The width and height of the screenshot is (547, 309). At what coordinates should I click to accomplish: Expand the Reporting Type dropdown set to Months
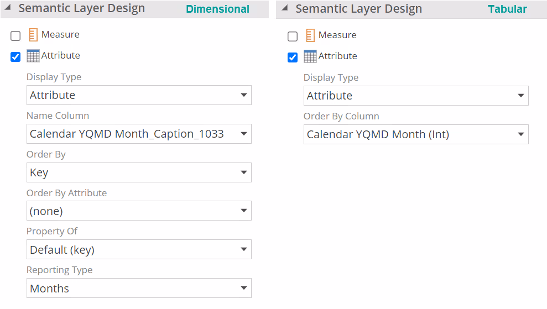[x=139, y=289]
